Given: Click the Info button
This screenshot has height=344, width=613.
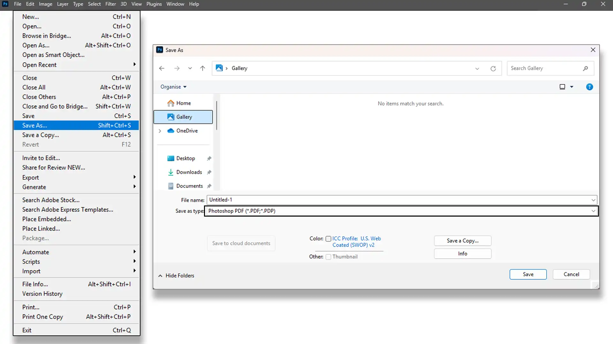Looking at the screenshot, I should [463, 254].
